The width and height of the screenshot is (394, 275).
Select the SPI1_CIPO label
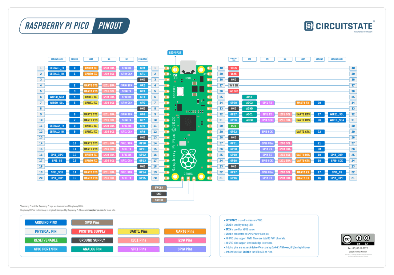pyautogui.click(x=57, y=155)
